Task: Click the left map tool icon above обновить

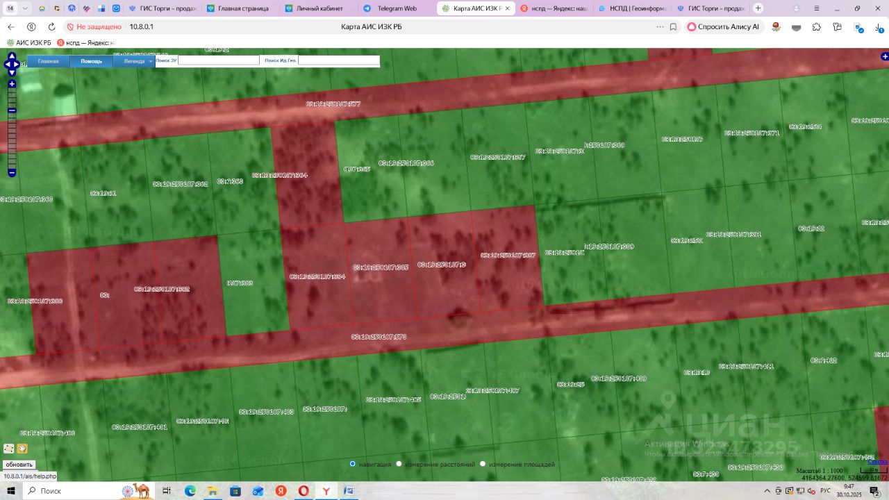Action: 9,449
